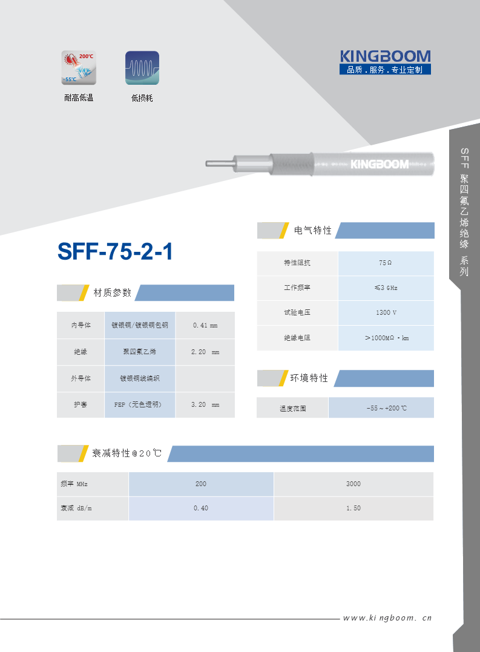Click the 试验电压 label
The height and width of the screenshot is (652, 480).
[x=297, y=313]
